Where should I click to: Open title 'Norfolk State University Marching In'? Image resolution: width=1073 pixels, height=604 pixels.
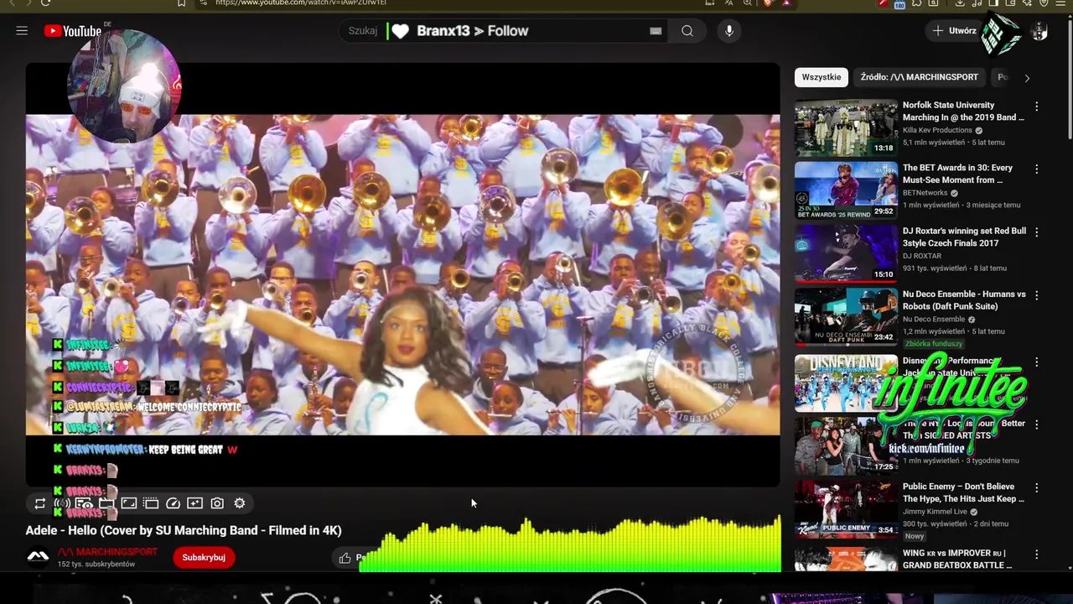click(963, 112)
